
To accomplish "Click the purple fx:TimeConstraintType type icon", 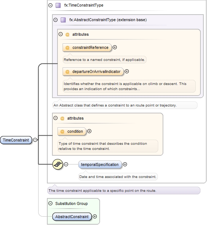I will [x=58, y=5].
